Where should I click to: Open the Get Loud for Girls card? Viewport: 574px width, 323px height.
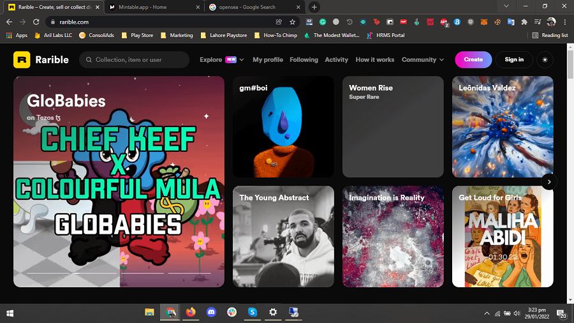click(503, 237)
